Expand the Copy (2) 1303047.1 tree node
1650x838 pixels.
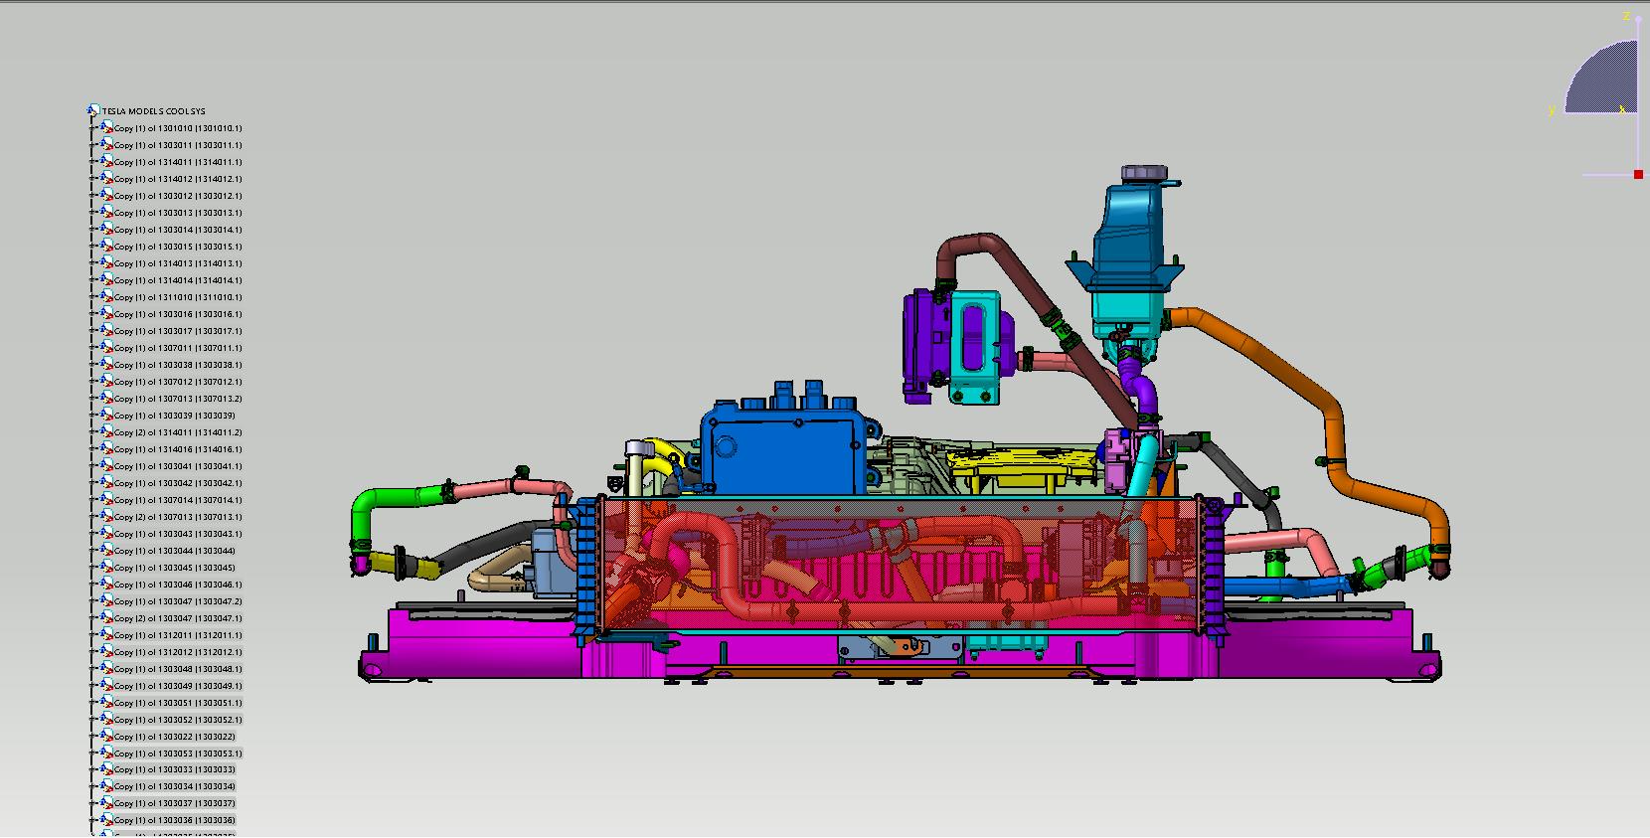pyautogui.click(x=93, y=618)
